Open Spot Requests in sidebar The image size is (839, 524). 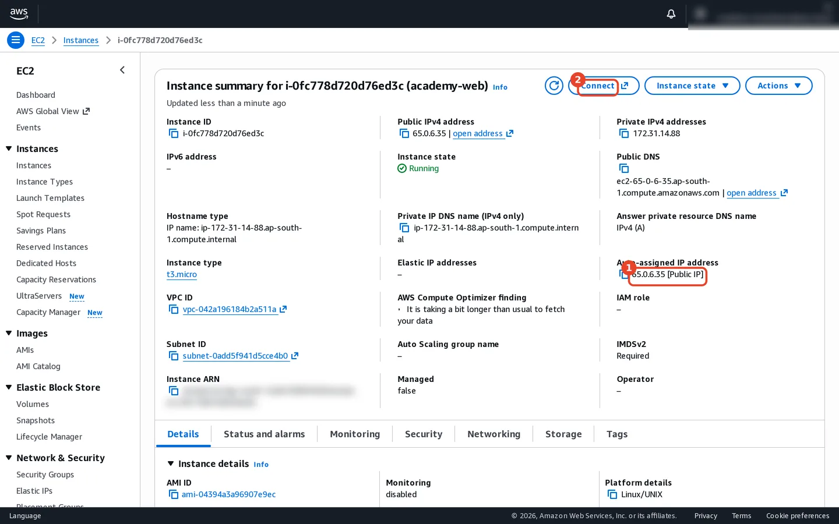[44, 214]
